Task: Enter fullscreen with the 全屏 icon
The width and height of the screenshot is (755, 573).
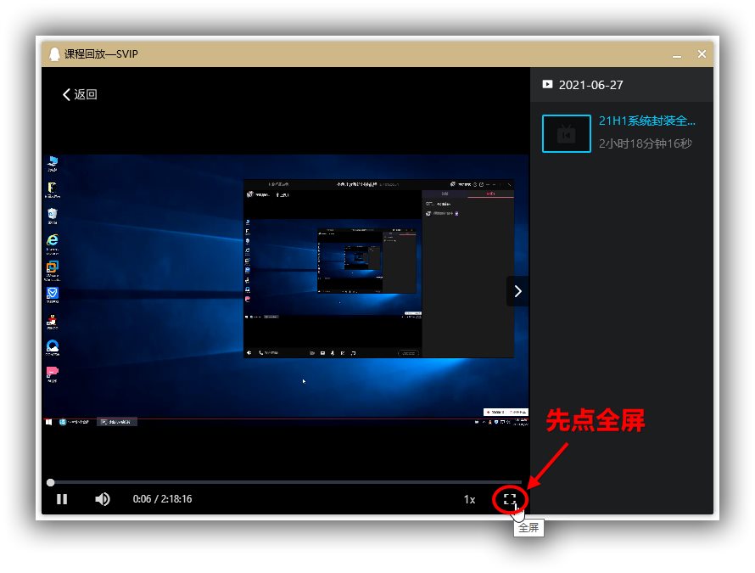Action: [510, 499]
